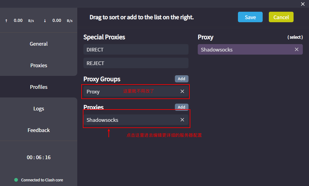309x186 pixels.
Task: Switch to the Proxies tab
Action: pos(39,65)
